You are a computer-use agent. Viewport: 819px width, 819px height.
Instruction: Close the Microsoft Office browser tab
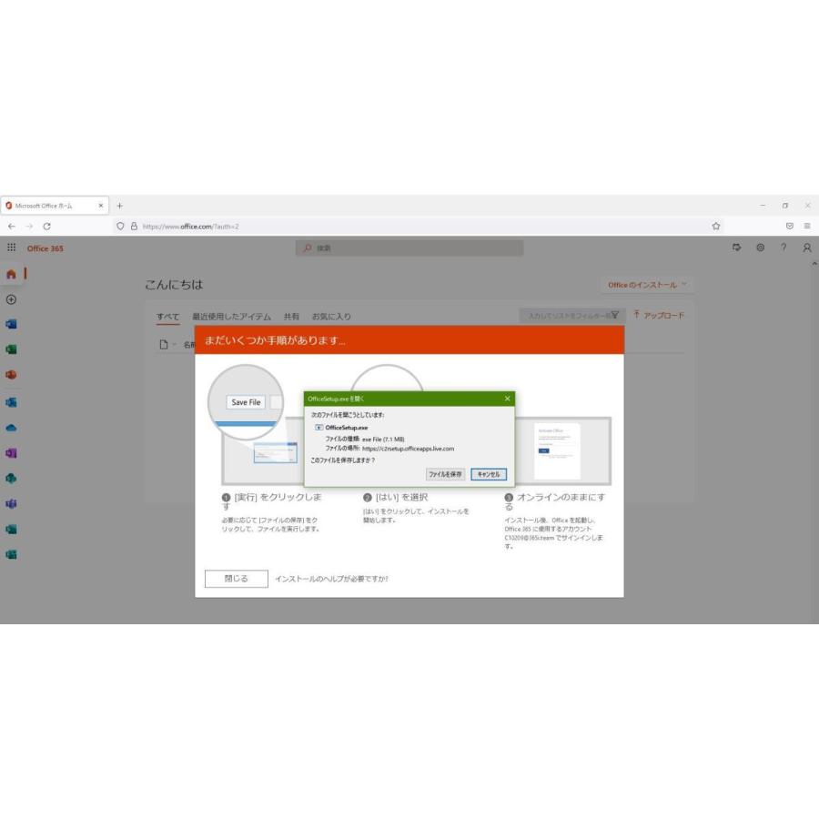point(101,206)
